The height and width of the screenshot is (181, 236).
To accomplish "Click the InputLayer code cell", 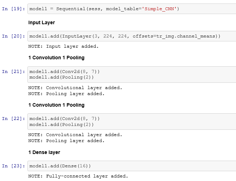I will coord(132,36).
